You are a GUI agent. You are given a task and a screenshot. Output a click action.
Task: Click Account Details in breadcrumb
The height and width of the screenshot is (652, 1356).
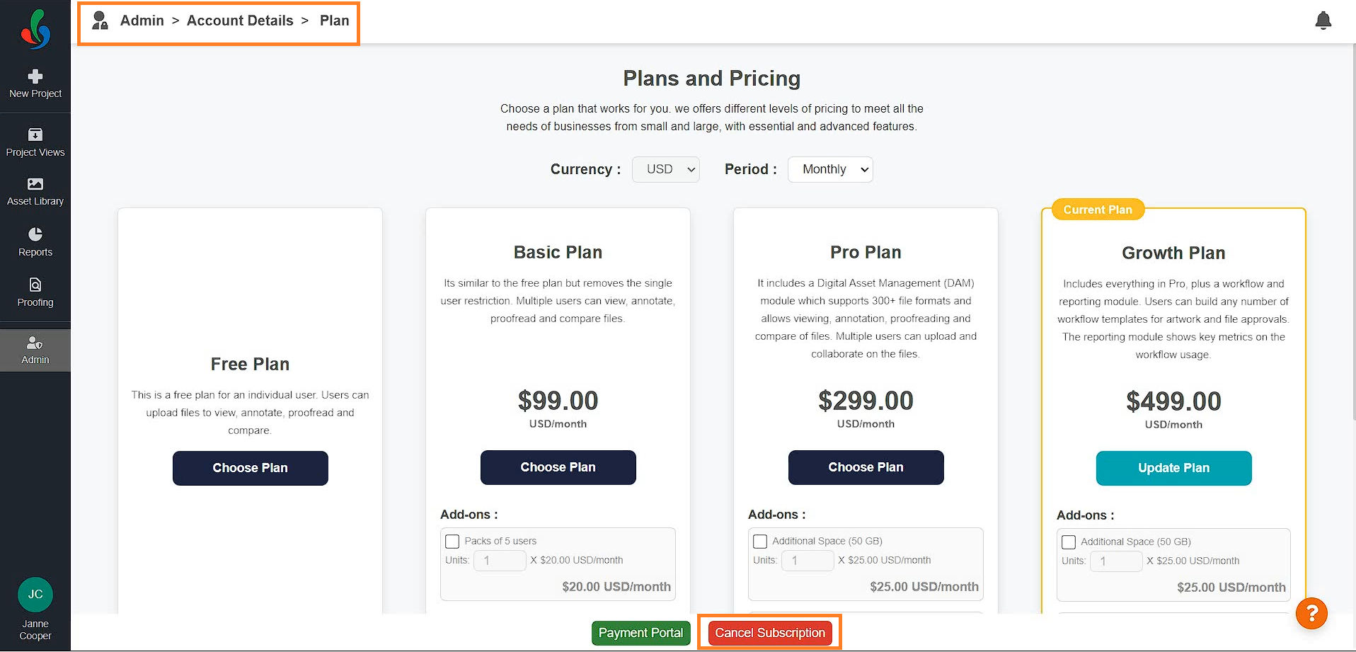240,21
